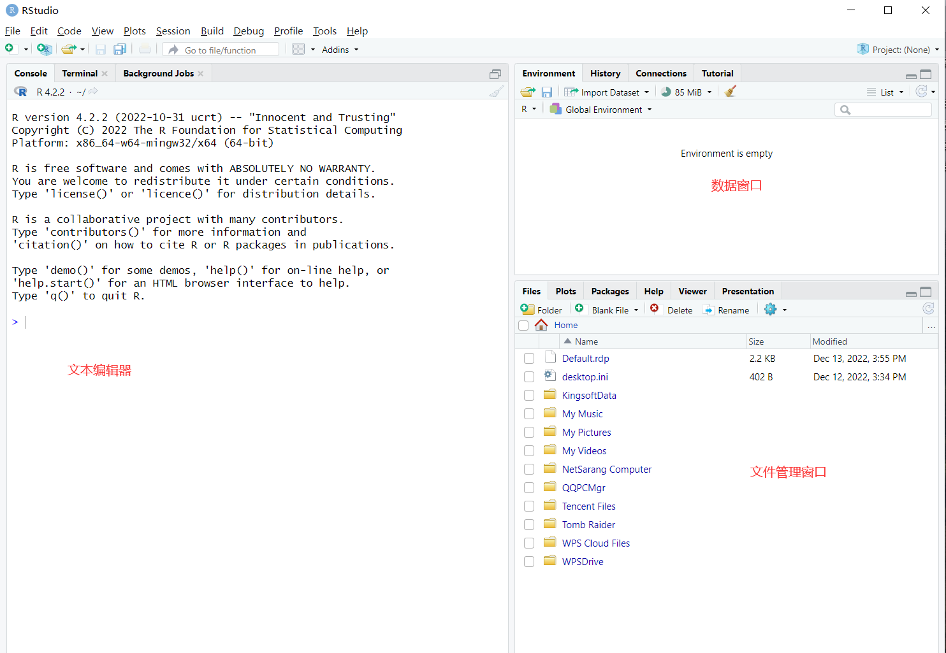Expand the Project (None) dropdown
The width and height of the screenshot is (946, 653).
pyautogui.click(x=899, y=50)
